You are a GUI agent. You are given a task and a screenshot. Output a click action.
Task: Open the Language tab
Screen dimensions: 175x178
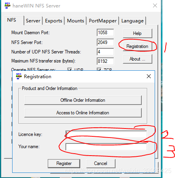coord(132,21)
